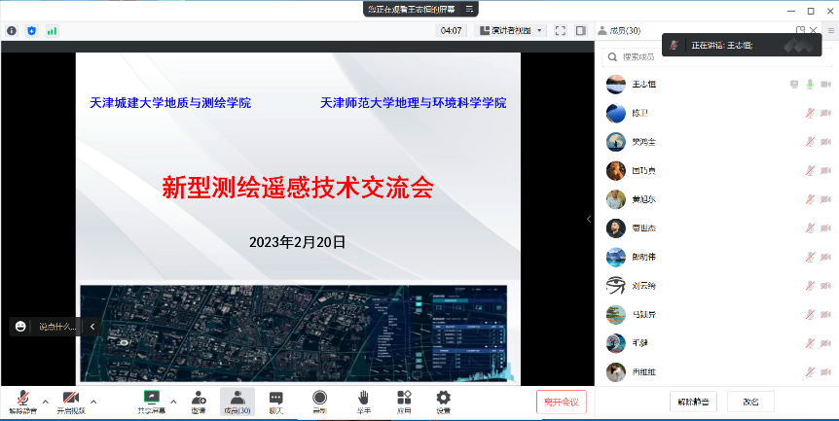This screenshot has height=421, width=839.
Task: Click the camera-off icon in 陈卫 row
Action: point(825,113)
